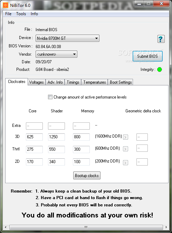The image size is (172, 233).
Task: Click the 2D Memory field showing 100
Action: [81, 162]
